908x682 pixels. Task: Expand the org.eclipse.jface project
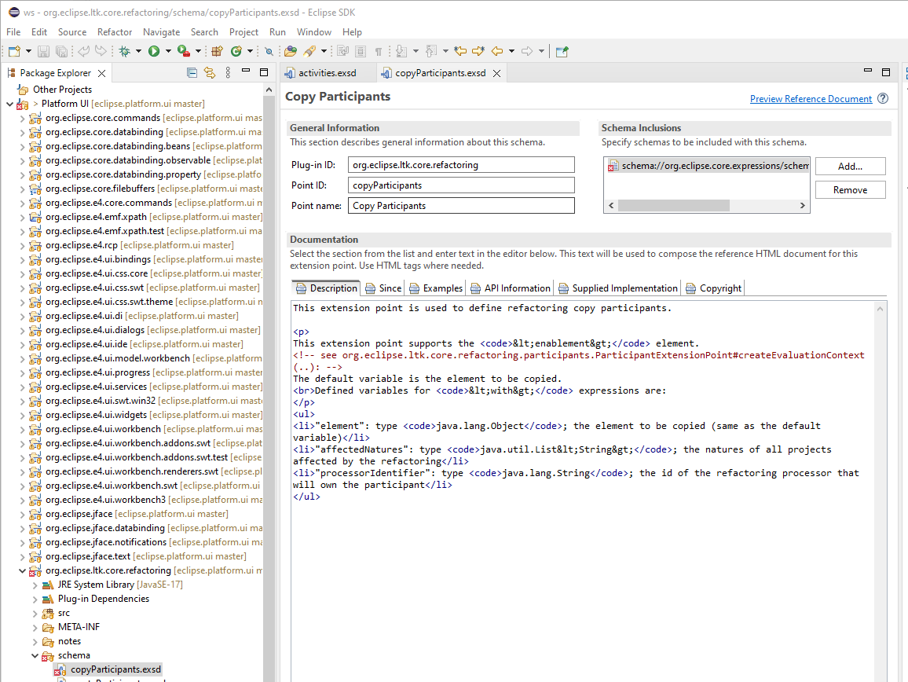click(x=23, y=515)
